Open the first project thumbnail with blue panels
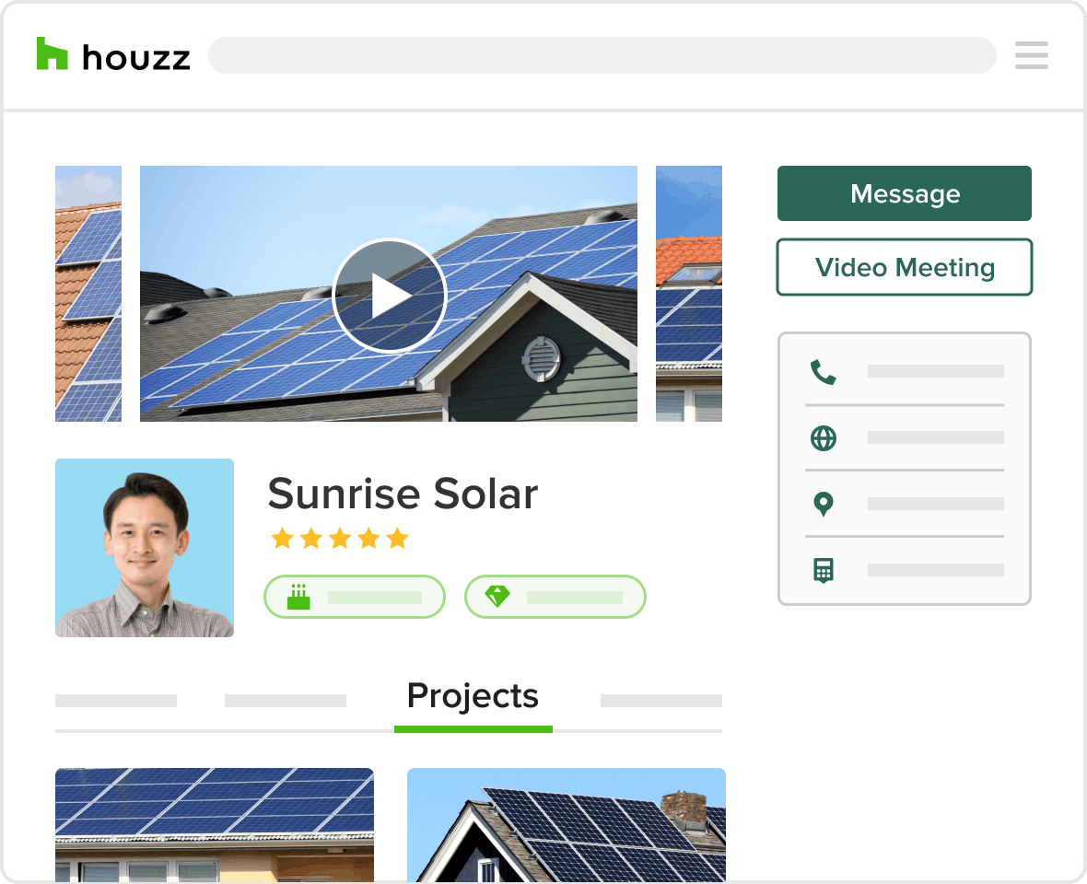This screenshot has height=884, width=1087. [x=215, y=824]
